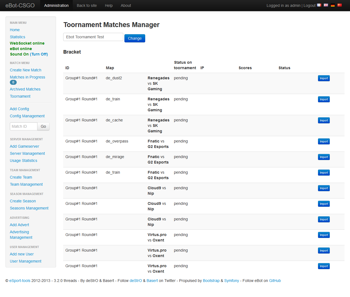Import the Renegades vs SK Gaming de_dust2 match
Viewport: 350px width, 297px height.
(x=324, y=78)
